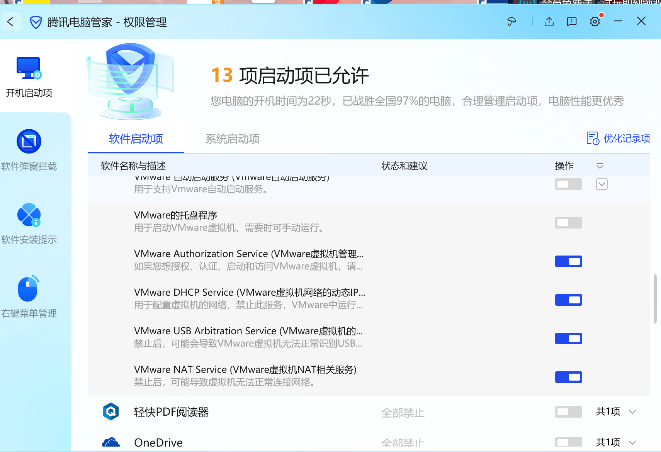Close the 腾讯电脑管家 window
661x452 pixels.
(x=641, y=21)
